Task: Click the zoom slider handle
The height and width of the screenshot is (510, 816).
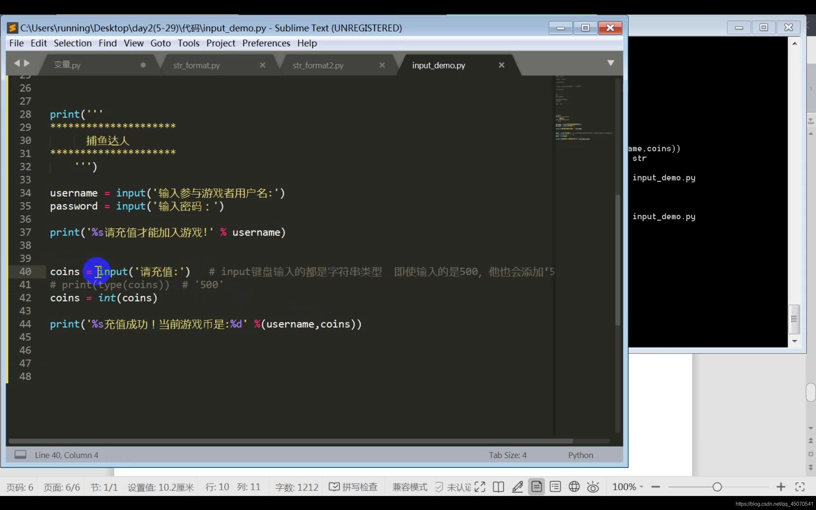Action: tap(717, 487)
